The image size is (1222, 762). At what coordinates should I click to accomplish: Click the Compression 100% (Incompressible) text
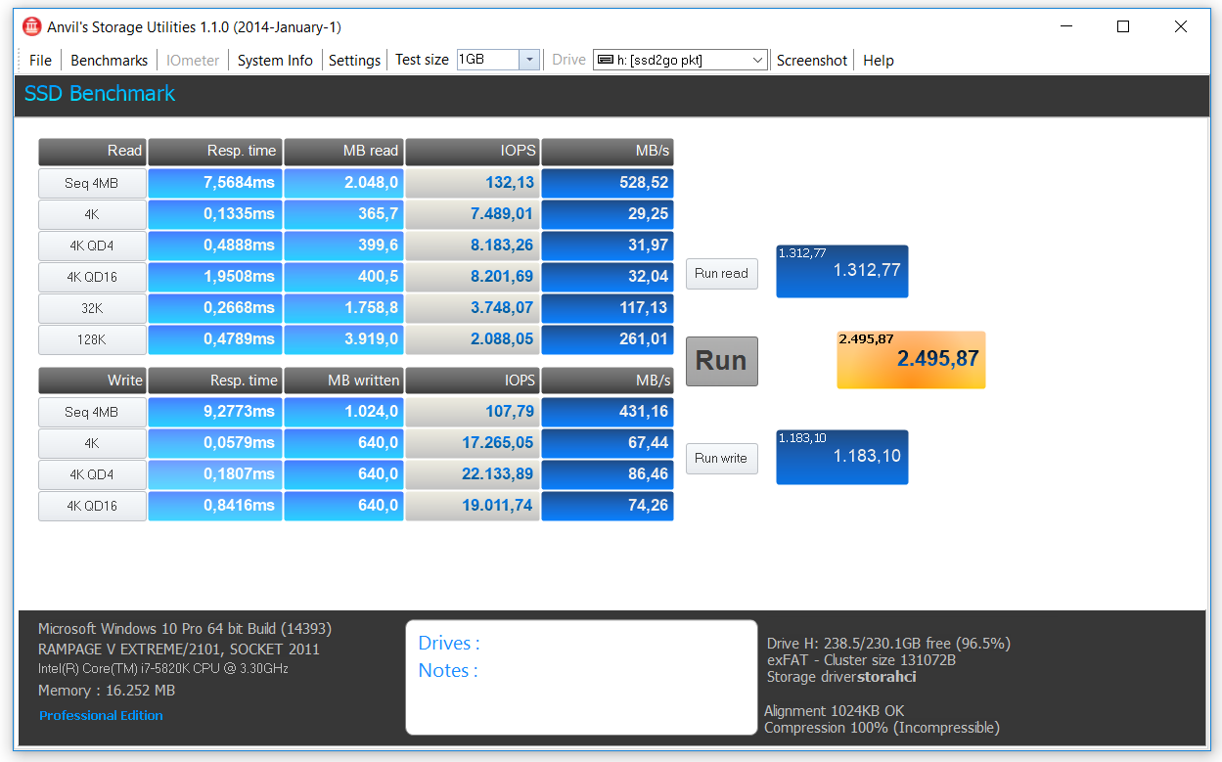[882, 728]
